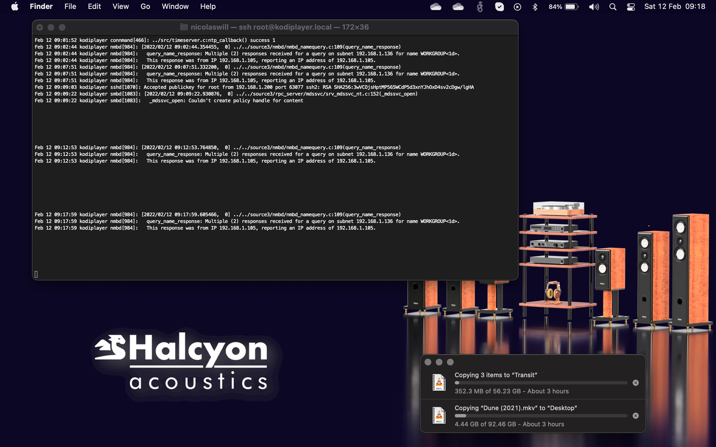Open the volume control icon

point(593,7)
